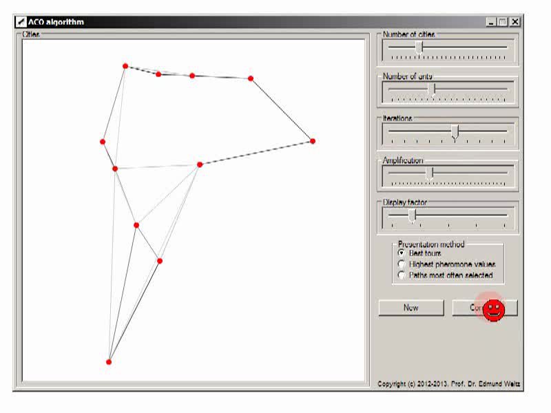
Task: Click the New button
Action: point(411,308)
